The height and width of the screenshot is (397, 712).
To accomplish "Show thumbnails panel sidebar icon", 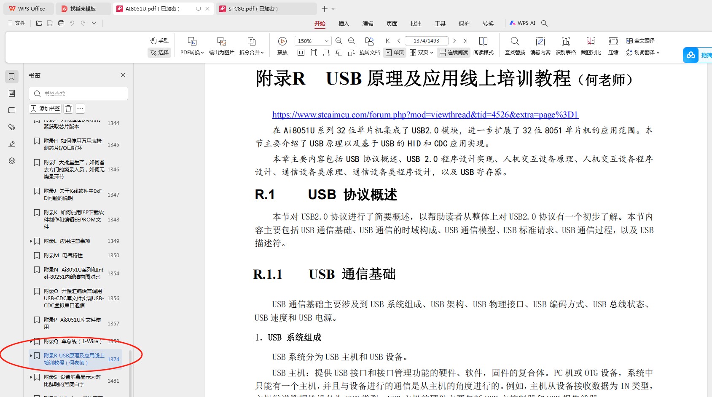I will coord(12,93).
